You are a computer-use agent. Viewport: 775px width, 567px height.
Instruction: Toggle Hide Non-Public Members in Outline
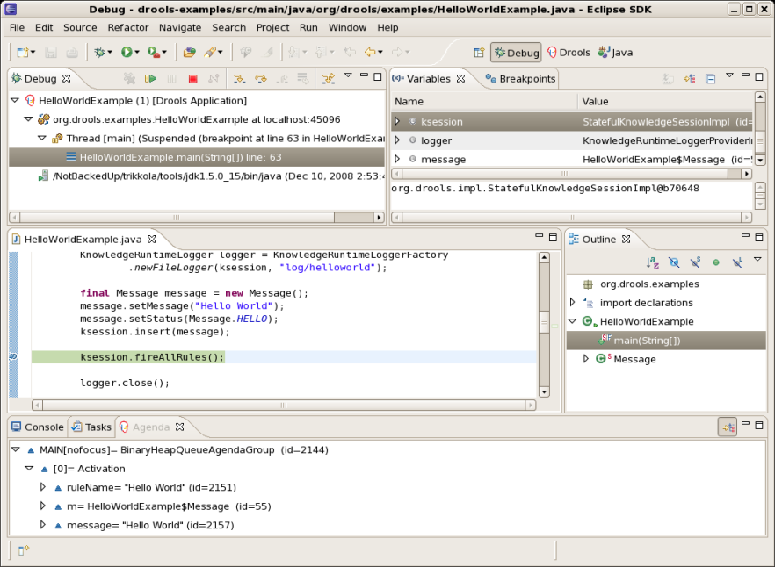pyautogui.click(x=716, y=262)
